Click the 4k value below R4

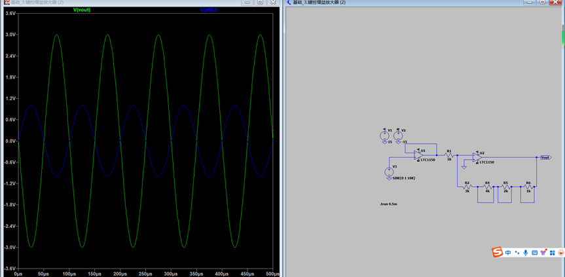[487, 191]
